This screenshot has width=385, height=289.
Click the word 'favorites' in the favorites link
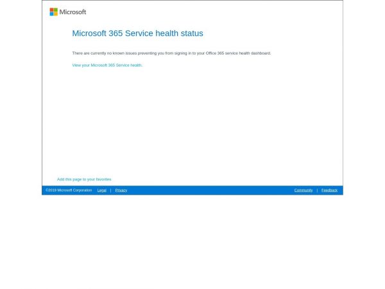point(103,179)
